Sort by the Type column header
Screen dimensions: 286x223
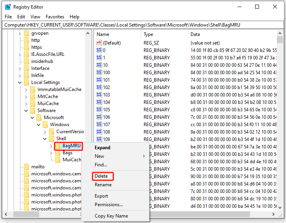click(149, 34)
